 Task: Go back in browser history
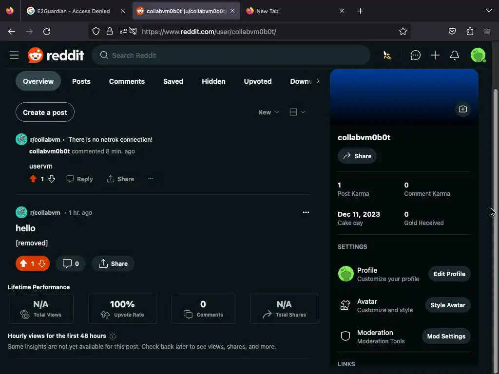pyautogui.click(x=12, y=32)
